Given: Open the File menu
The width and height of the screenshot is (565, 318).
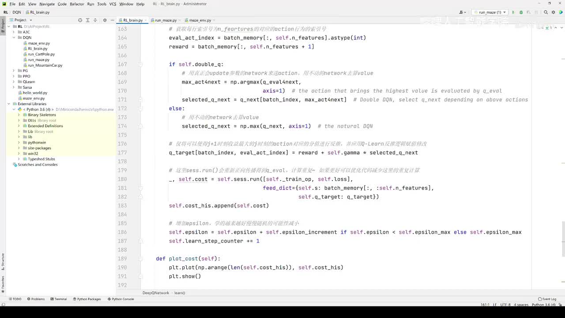Looking at the screenshot, I should pos(12,4).
